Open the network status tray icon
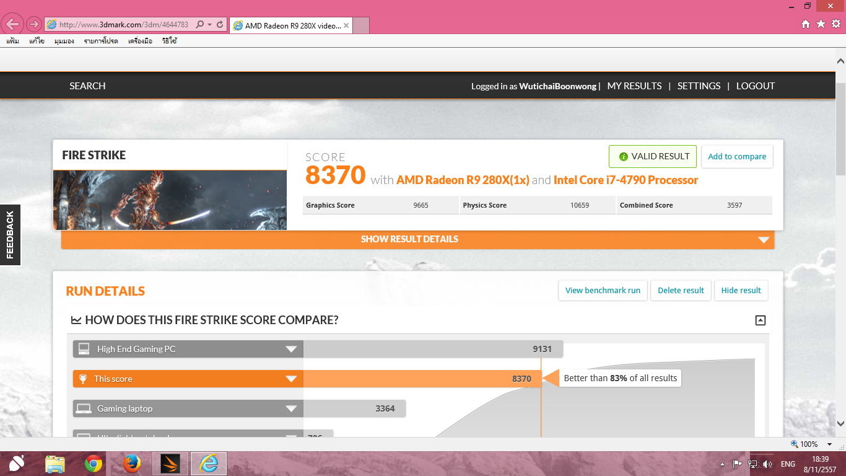The width and height of the screenshot is (846, 476). tap(752, 464)
